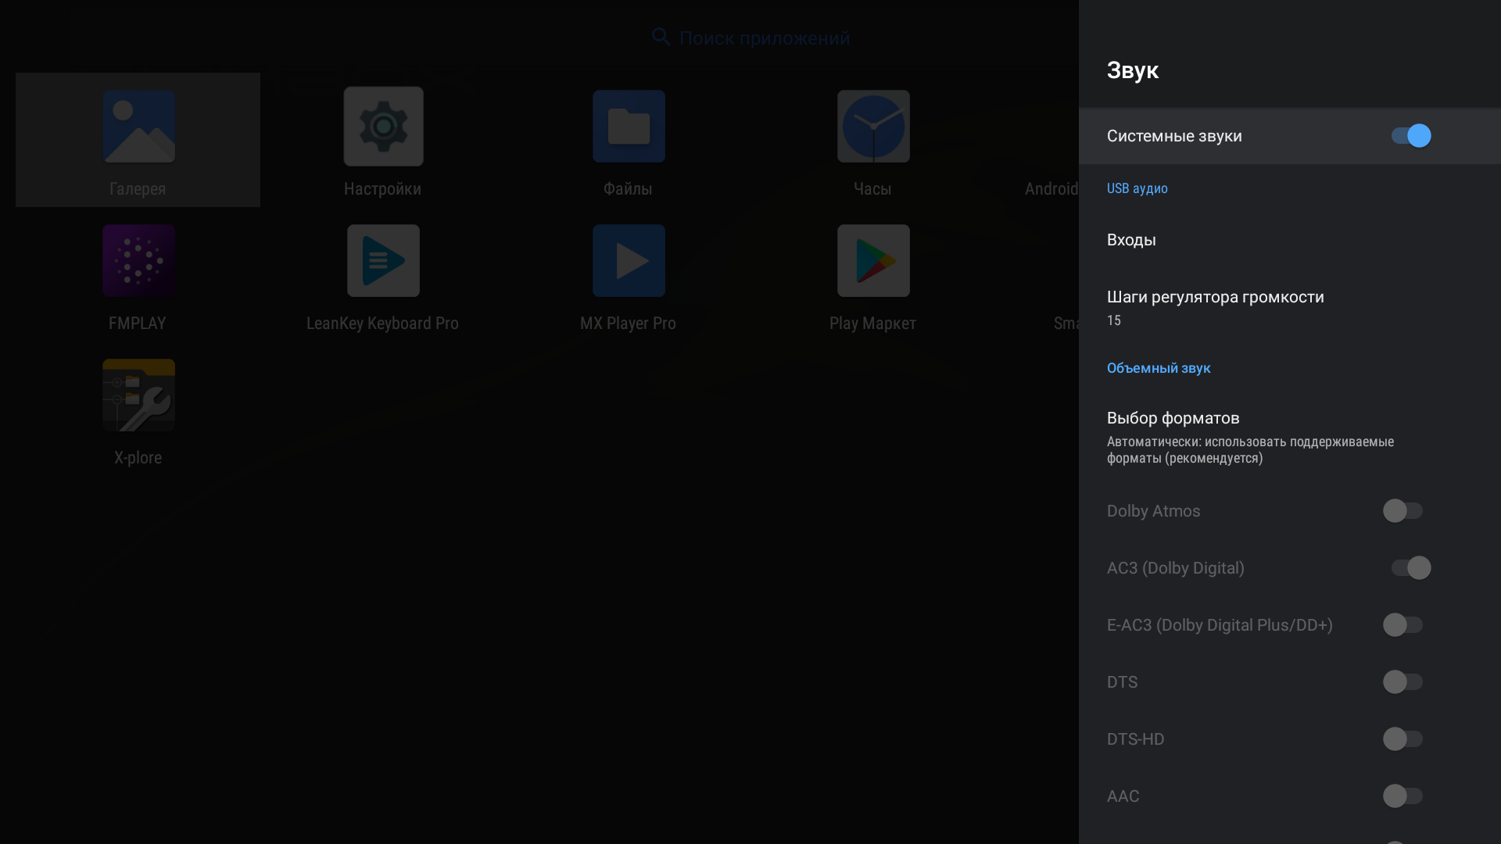Launch MX Player Pro
Viewport: 1501px width, 844px height.
point(629,261)
